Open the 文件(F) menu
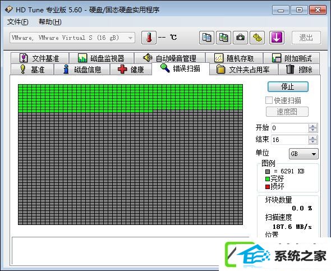 tap(18, 22)
